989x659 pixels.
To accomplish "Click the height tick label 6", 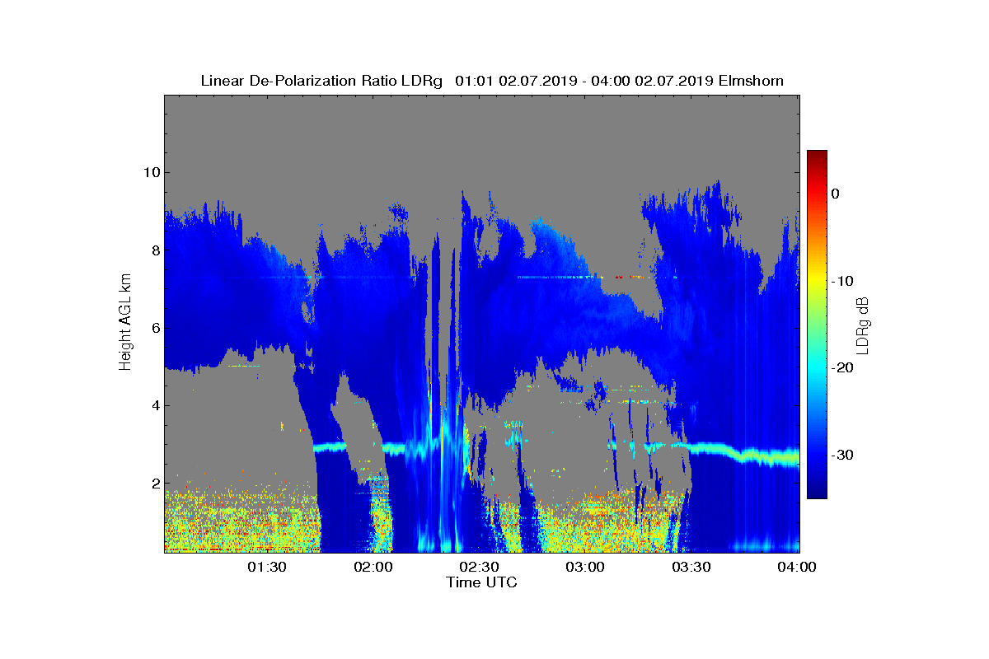I will click(x=154, y=328).
